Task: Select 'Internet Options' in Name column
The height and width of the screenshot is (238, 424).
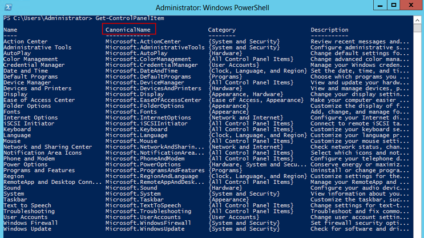Action: click(x=31, y=118)
